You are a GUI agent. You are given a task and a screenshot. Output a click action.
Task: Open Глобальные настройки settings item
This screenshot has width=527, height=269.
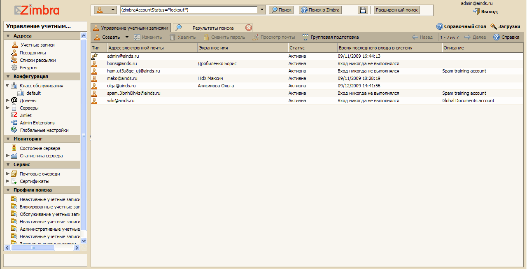pyautogui.click(x=44, y=130)
